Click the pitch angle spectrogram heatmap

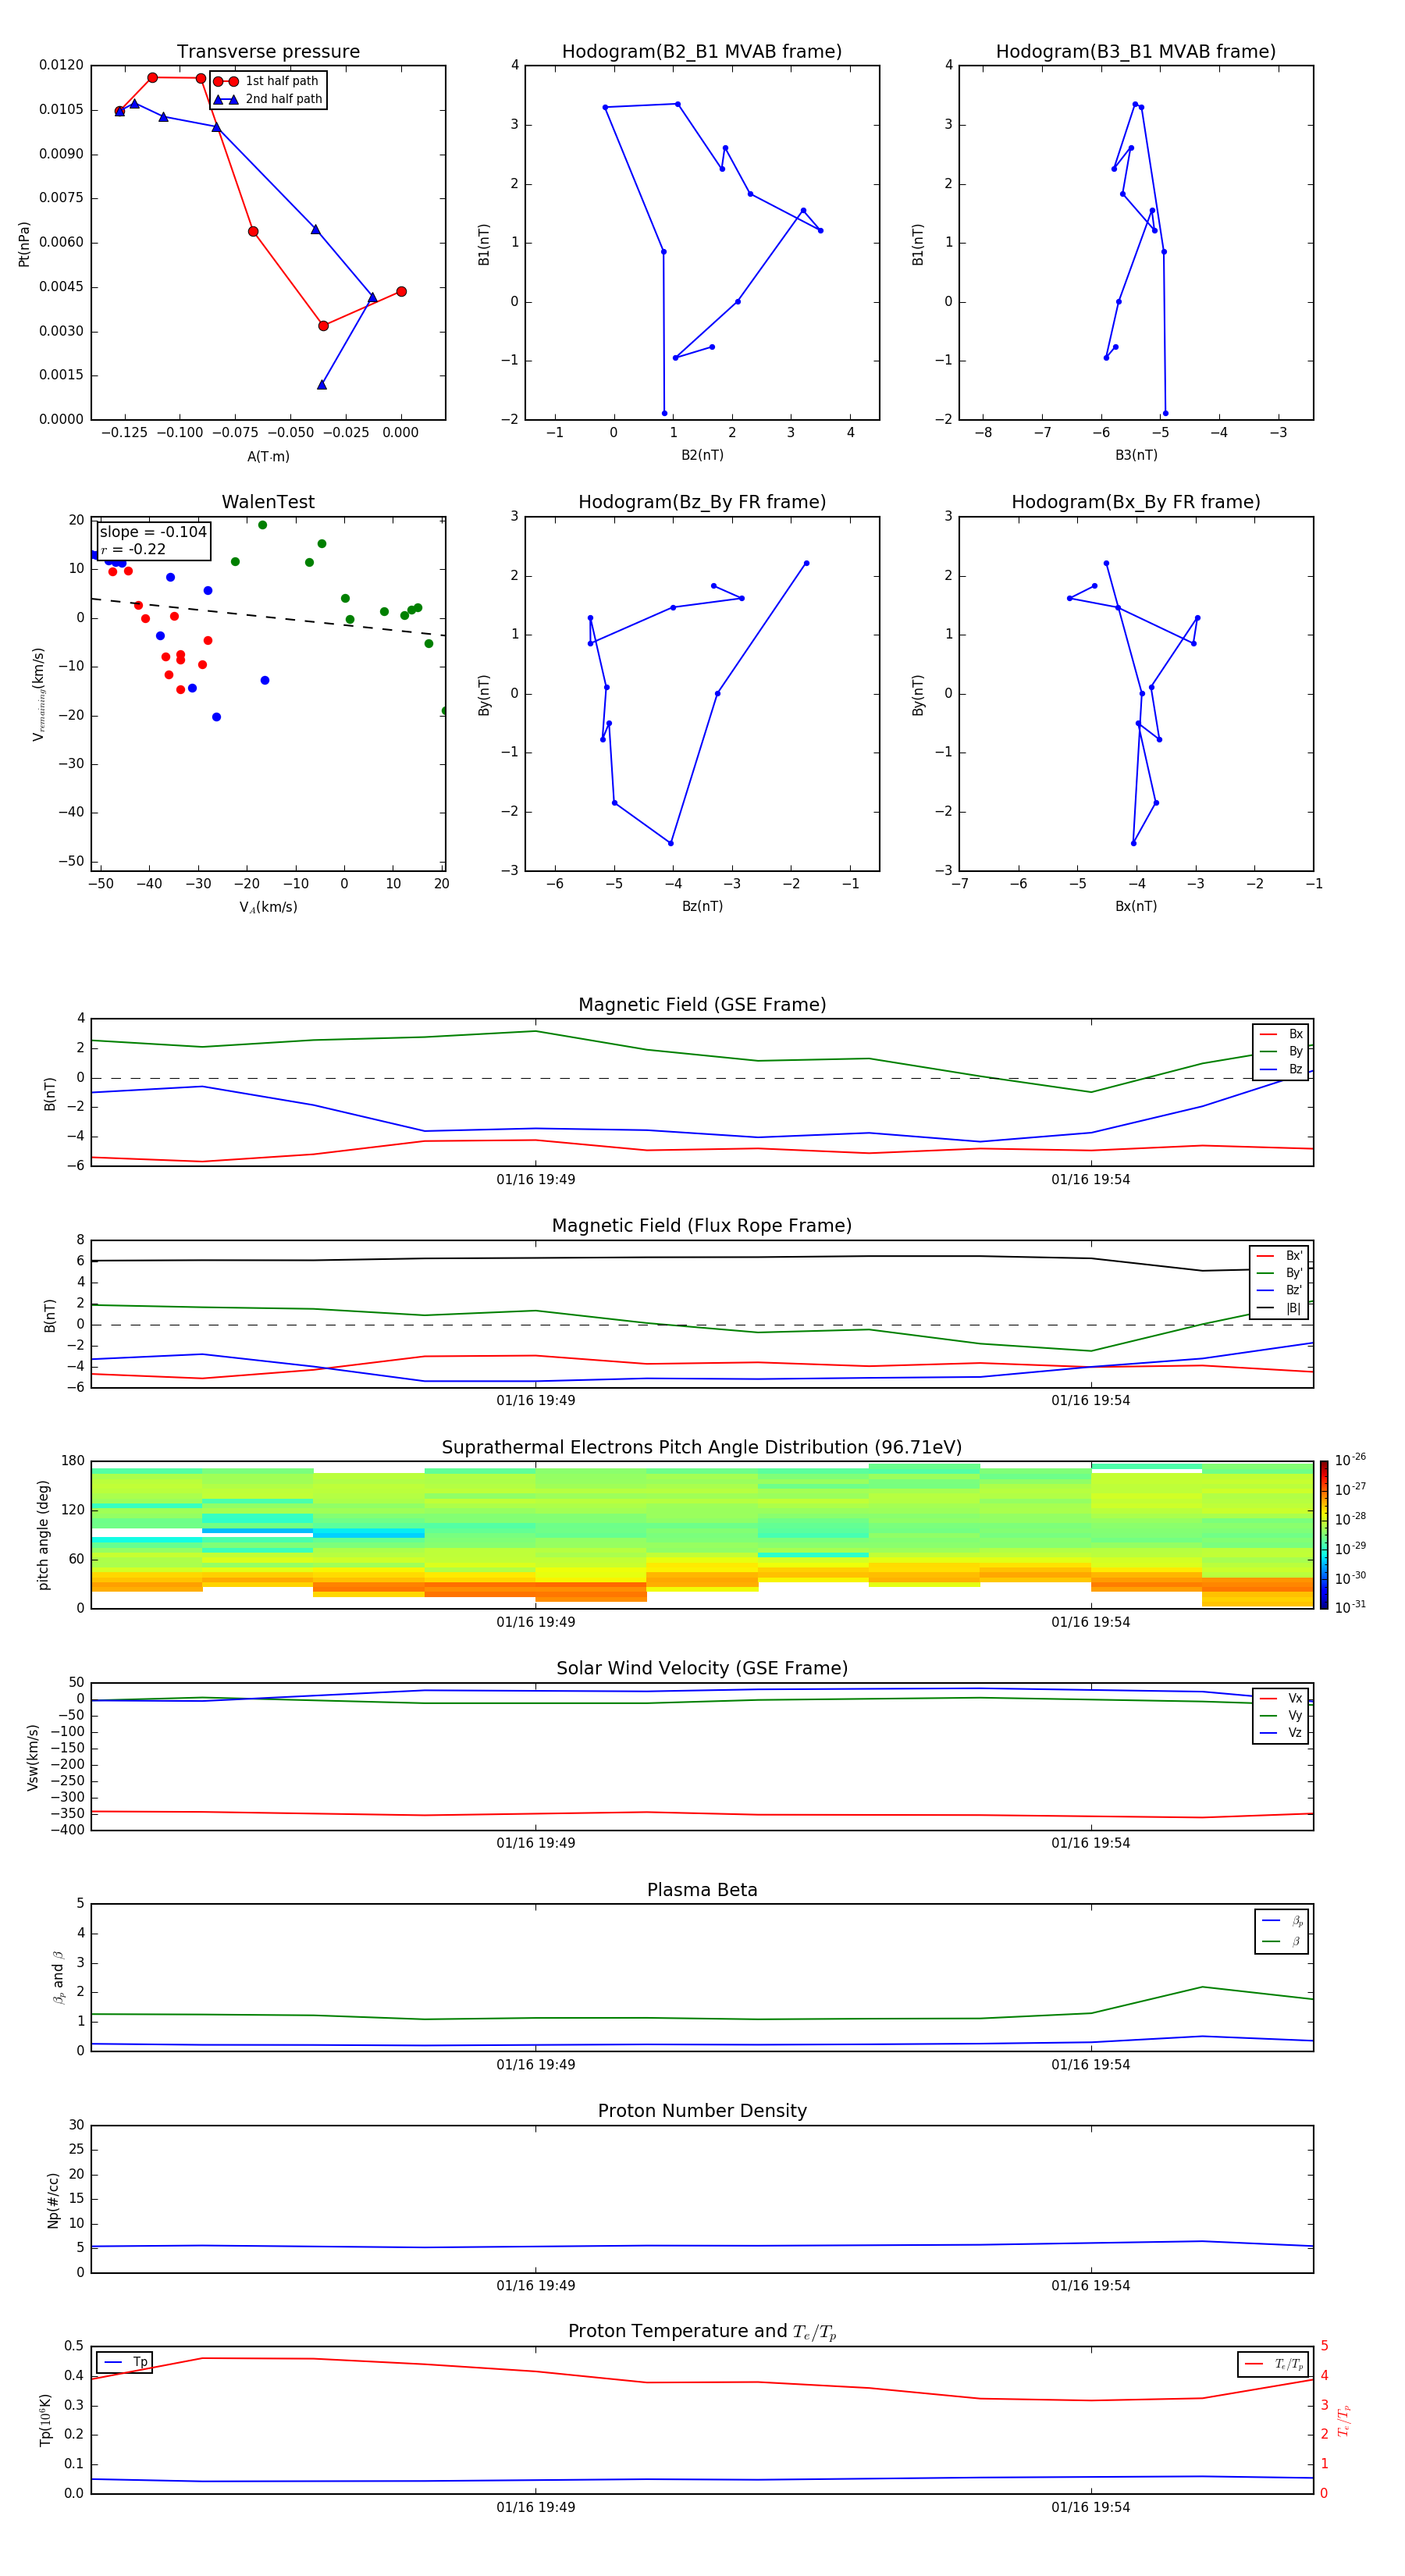click(x=702, y=1535)
